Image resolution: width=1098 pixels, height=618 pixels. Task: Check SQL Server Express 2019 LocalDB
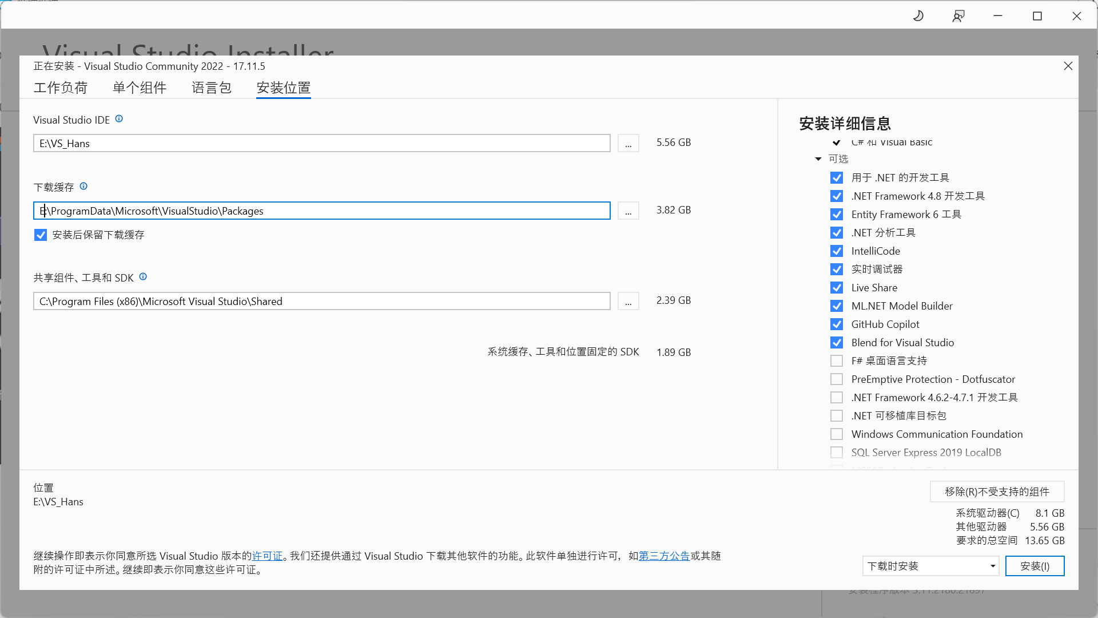tap(836, 453)
